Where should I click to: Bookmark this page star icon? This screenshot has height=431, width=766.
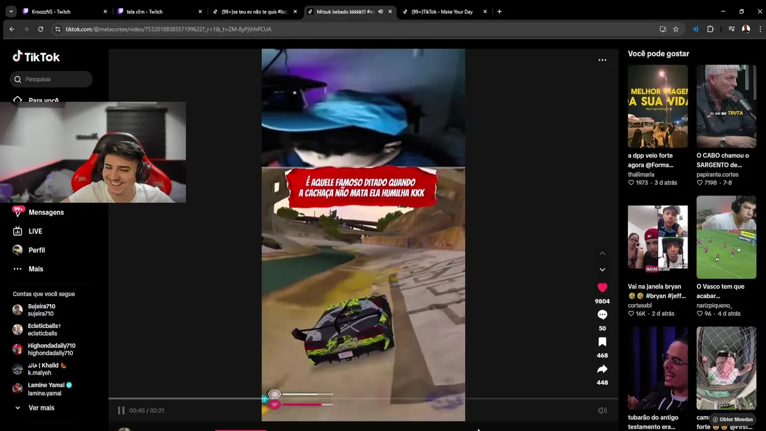pos(676,29)
